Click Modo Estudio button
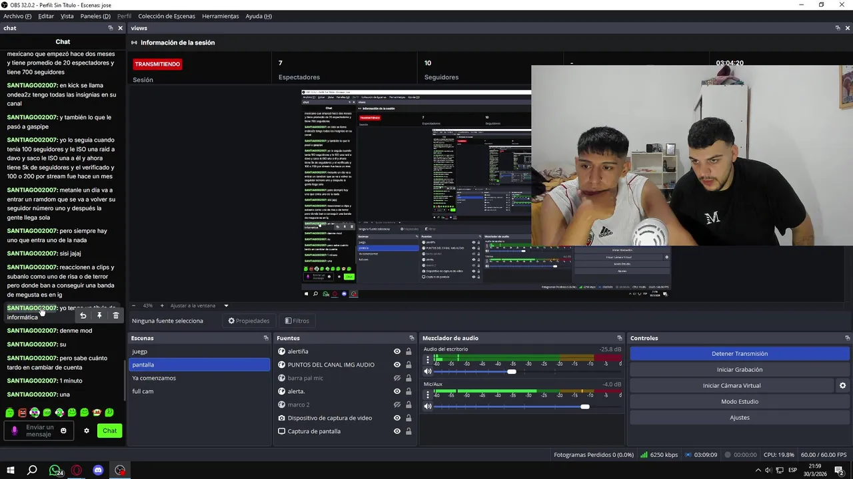This screenshot has height=479, width=853. 740,402
